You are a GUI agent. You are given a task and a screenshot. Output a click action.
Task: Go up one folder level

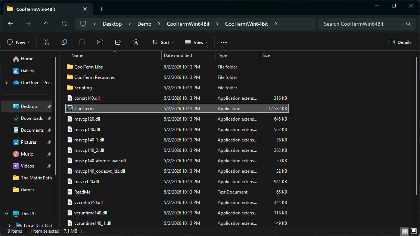point(46,24)
